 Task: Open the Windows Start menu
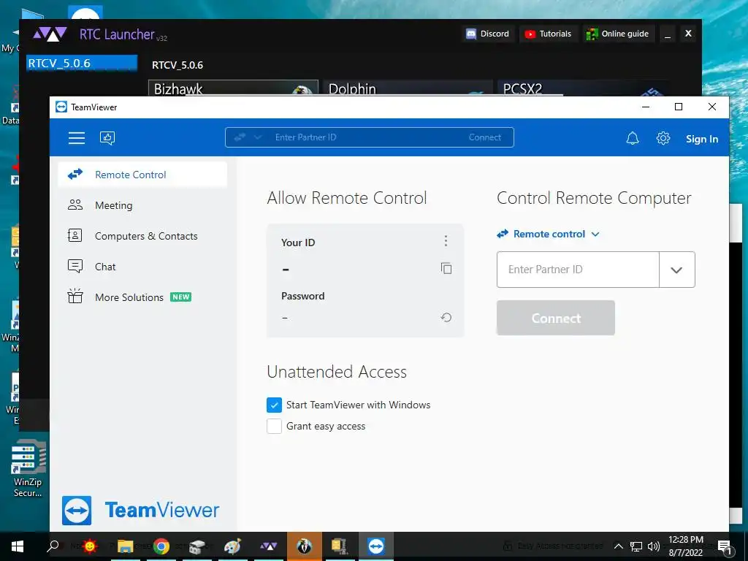18,546
